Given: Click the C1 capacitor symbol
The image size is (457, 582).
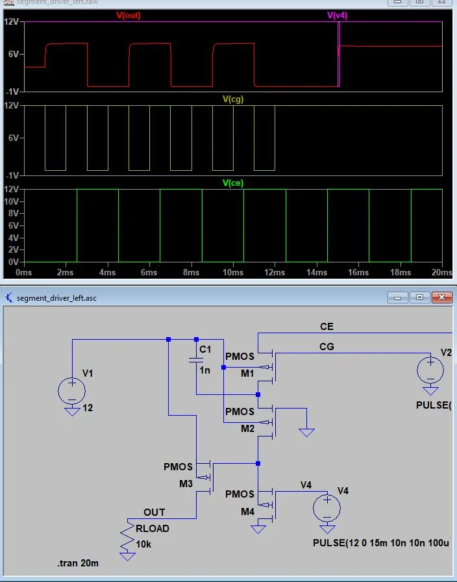Looking at the screenshot, I should tap(196, 360).
